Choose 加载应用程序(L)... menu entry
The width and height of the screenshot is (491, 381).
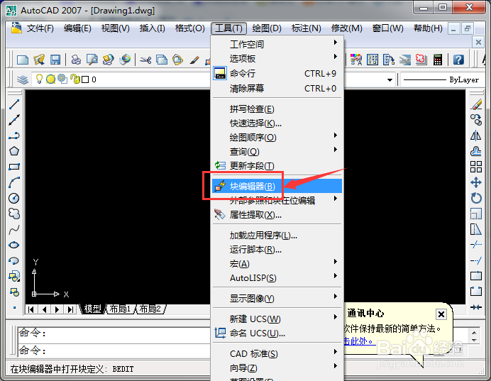coord(277,236)
